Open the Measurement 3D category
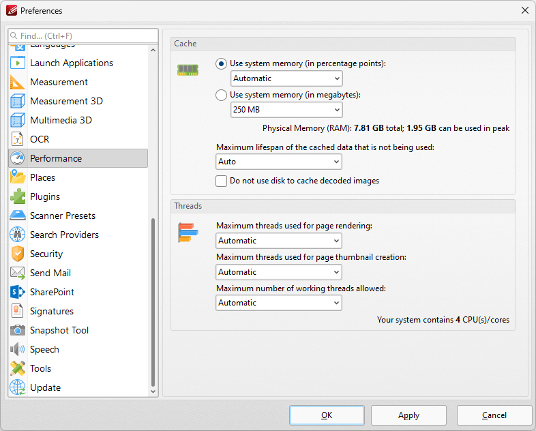The height and width of the screenshot is (431, 536). 78,101
